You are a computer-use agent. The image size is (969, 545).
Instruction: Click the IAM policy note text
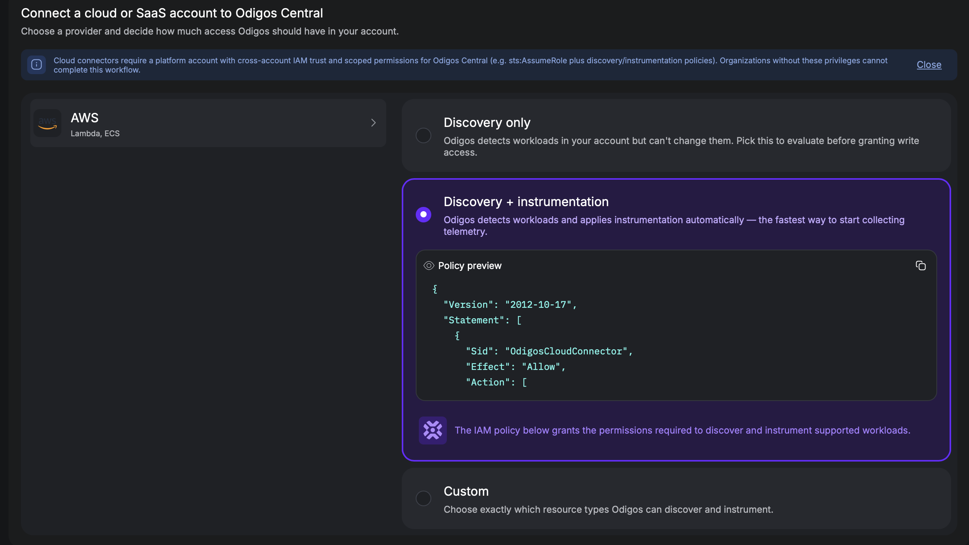(682, 430)
